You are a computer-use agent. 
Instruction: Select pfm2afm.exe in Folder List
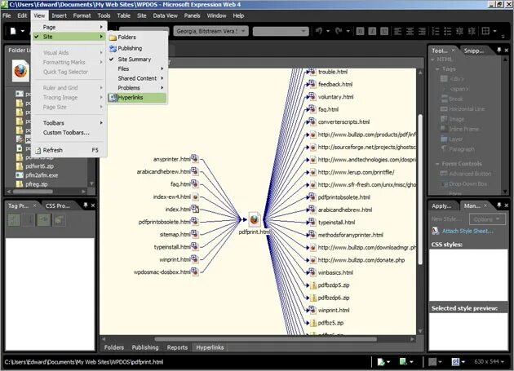(x=42, y=175)
